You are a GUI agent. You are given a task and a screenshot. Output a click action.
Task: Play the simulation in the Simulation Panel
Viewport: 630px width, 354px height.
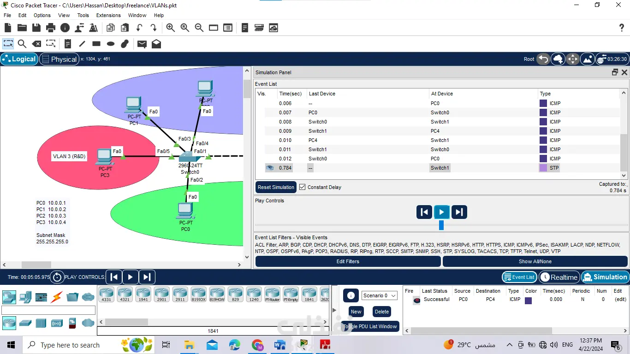pos(441,212)
